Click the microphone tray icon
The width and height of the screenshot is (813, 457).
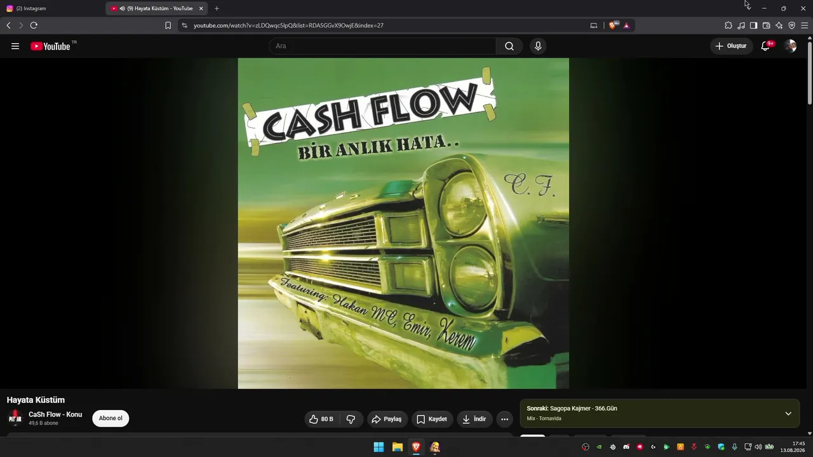(735, 447)
